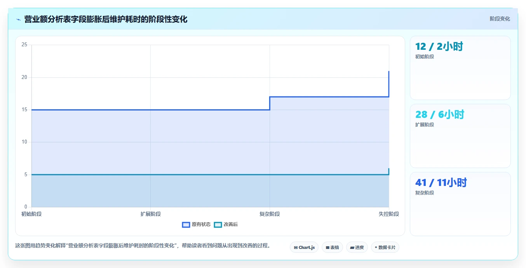526x268 pixels.
Task: Click the 阶段变化 label in header
Action: [x=500, y=19]
